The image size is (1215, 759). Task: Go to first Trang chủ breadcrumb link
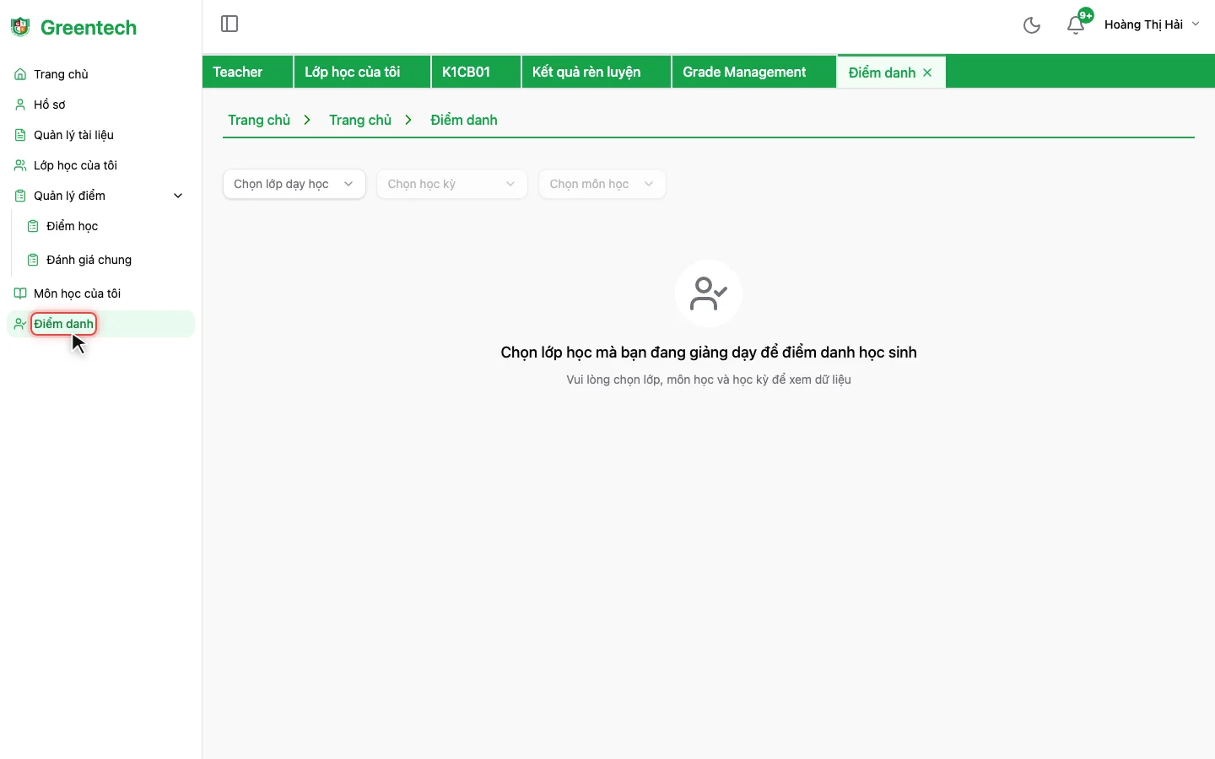(x=259, y=120)
